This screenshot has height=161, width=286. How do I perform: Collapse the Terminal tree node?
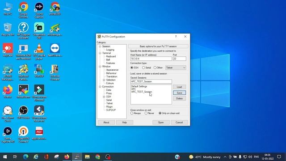click(100, 53)
